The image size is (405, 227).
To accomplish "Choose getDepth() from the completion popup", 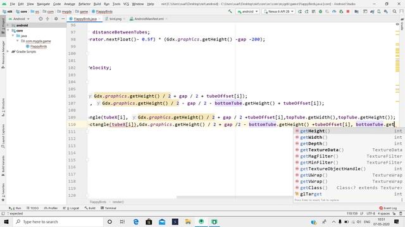I will [x=348, y=144].
